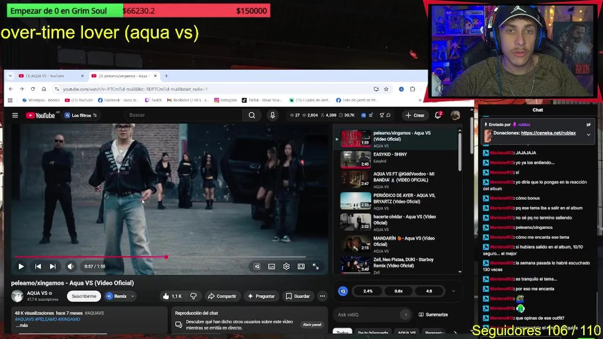Open the vidIQ Remix dropdown
This screenshot has height=339, width=603.
pyautogui.click(x=121, y=296)
